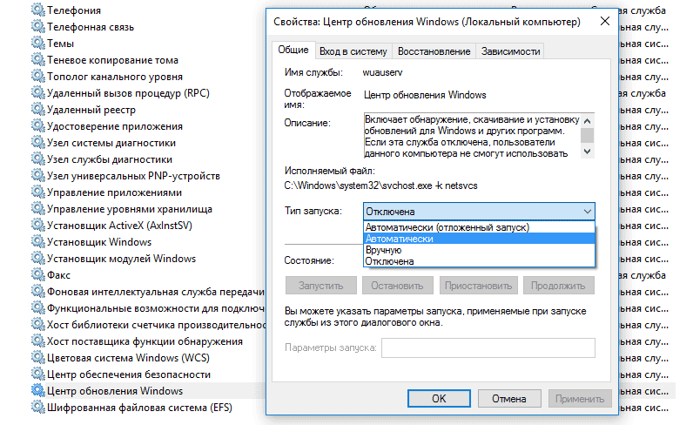The height and width of the screenshot is (425, 693).
Task: Choose Автоматически (отложенный запуск) option
Action: [479, 227]
